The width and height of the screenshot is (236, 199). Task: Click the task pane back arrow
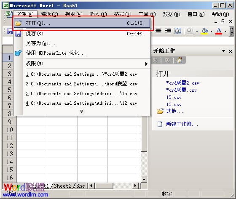click(155, 60)
